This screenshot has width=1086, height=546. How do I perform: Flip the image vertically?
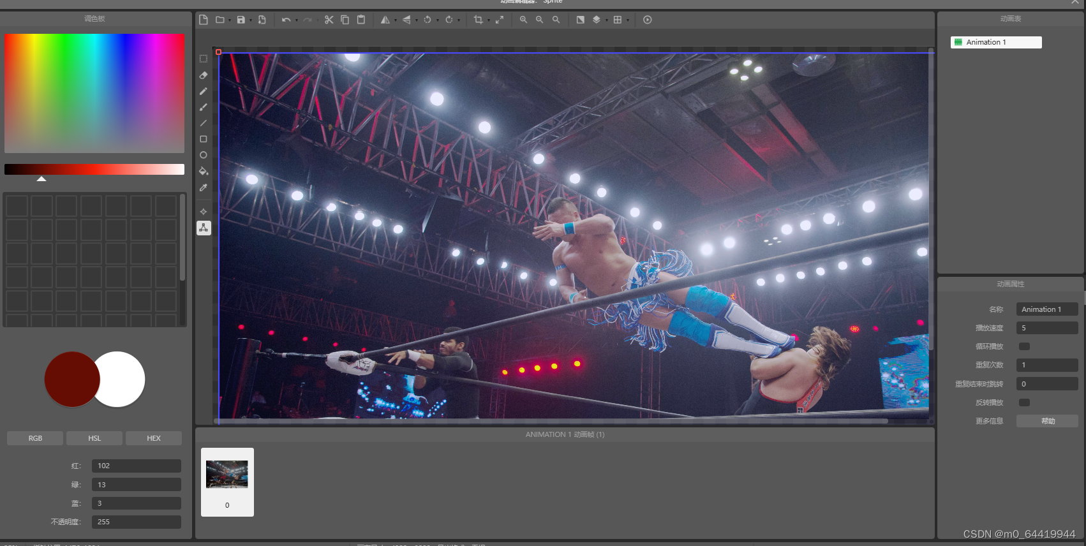point(406,20)
